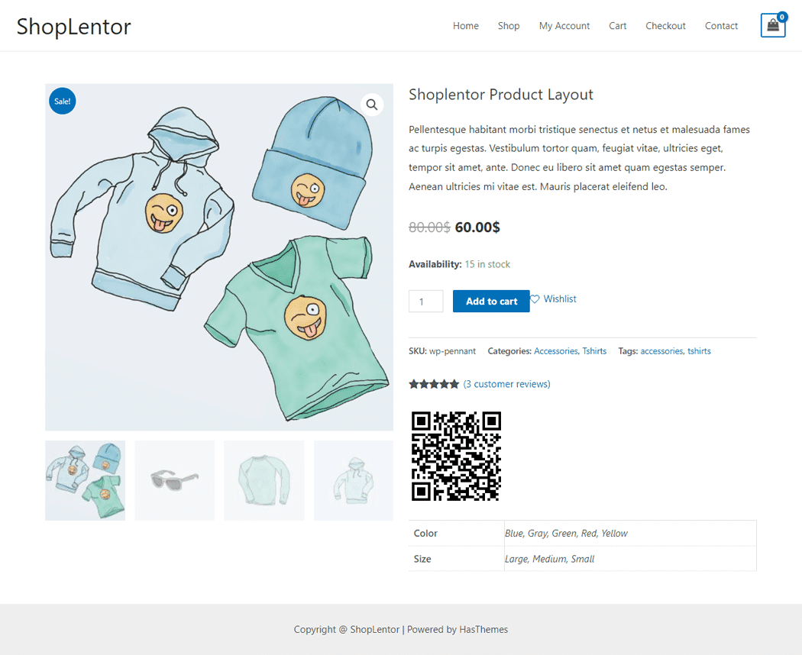Click the tshirts tag link
The image size is (802, 655).
click(699, 351)
